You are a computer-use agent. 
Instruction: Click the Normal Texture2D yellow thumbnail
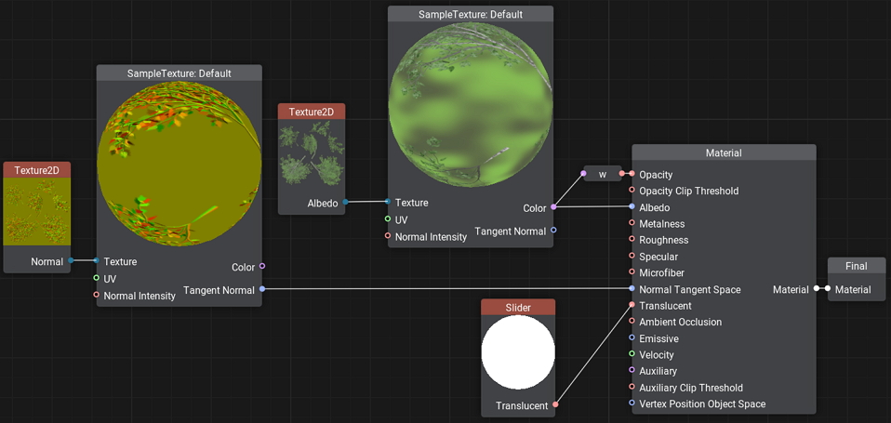pyautogui.click(x=36, y=211)
